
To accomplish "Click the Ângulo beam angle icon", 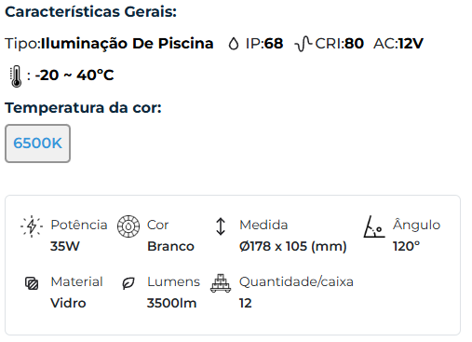I will click(x=374, y=226).
